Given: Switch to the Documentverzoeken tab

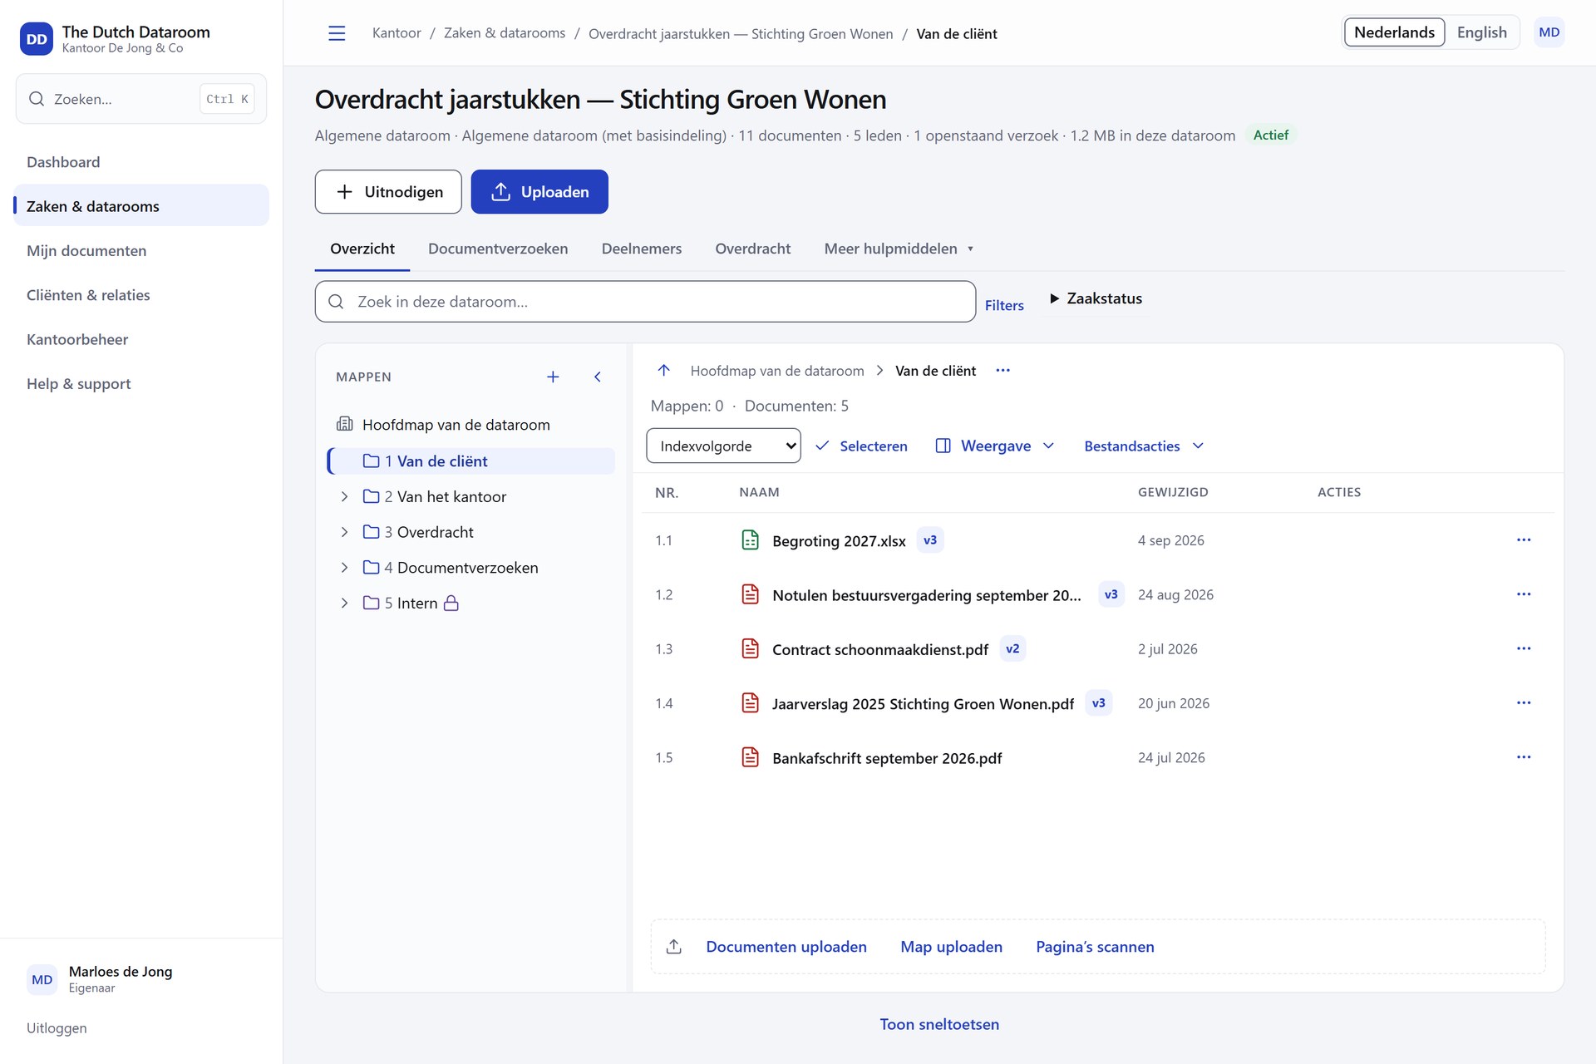Looking at the screenshot, I should (498, 249).
